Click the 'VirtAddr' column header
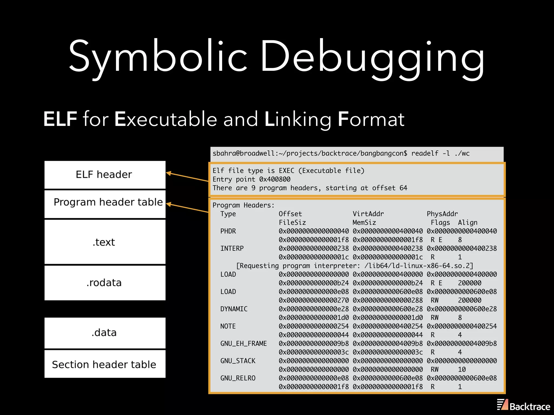554x415 pixels. click(368, 214)
